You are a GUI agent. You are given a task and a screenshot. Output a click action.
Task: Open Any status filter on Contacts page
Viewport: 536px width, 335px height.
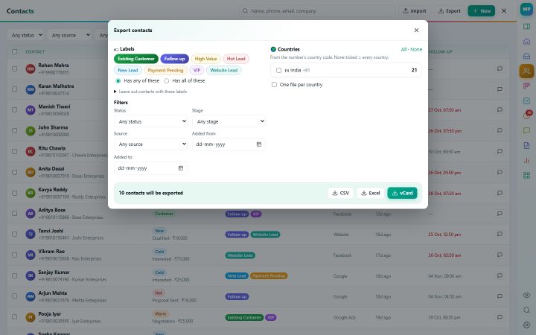(27, 35)
